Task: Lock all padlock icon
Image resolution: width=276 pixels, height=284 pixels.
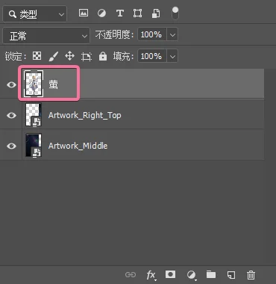Action: click(x=103, y=56)
